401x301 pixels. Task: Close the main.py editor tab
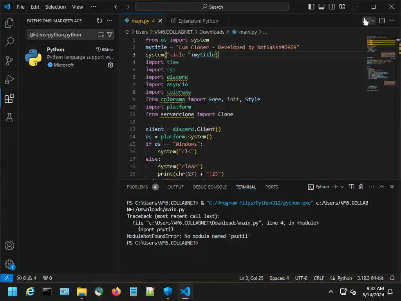[160, 21]
